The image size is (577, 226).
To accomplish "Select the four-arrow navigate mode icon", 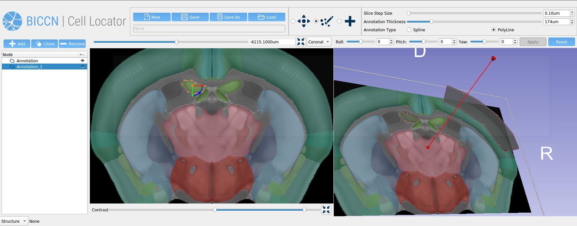I will pos(303,21).
